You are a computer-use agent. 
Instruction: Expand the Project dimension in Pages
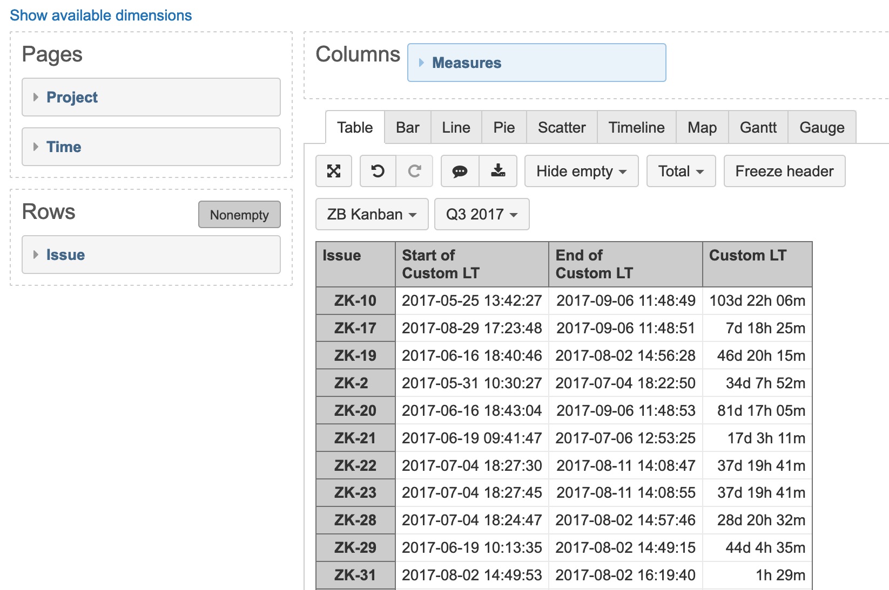point(151,97)
